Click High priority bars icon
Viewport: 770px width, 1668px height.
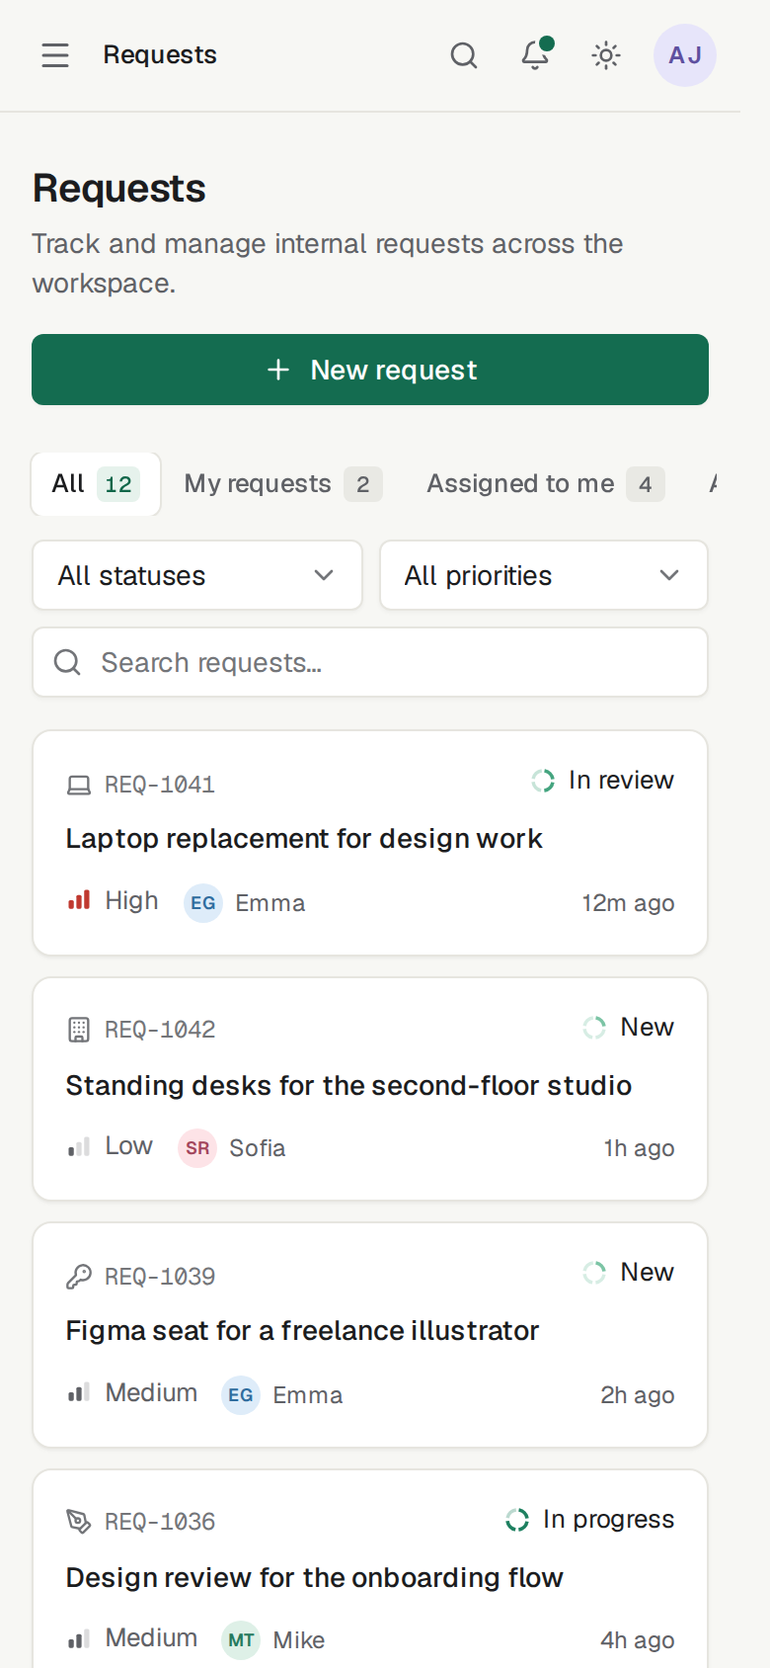(x=79, y=900)
